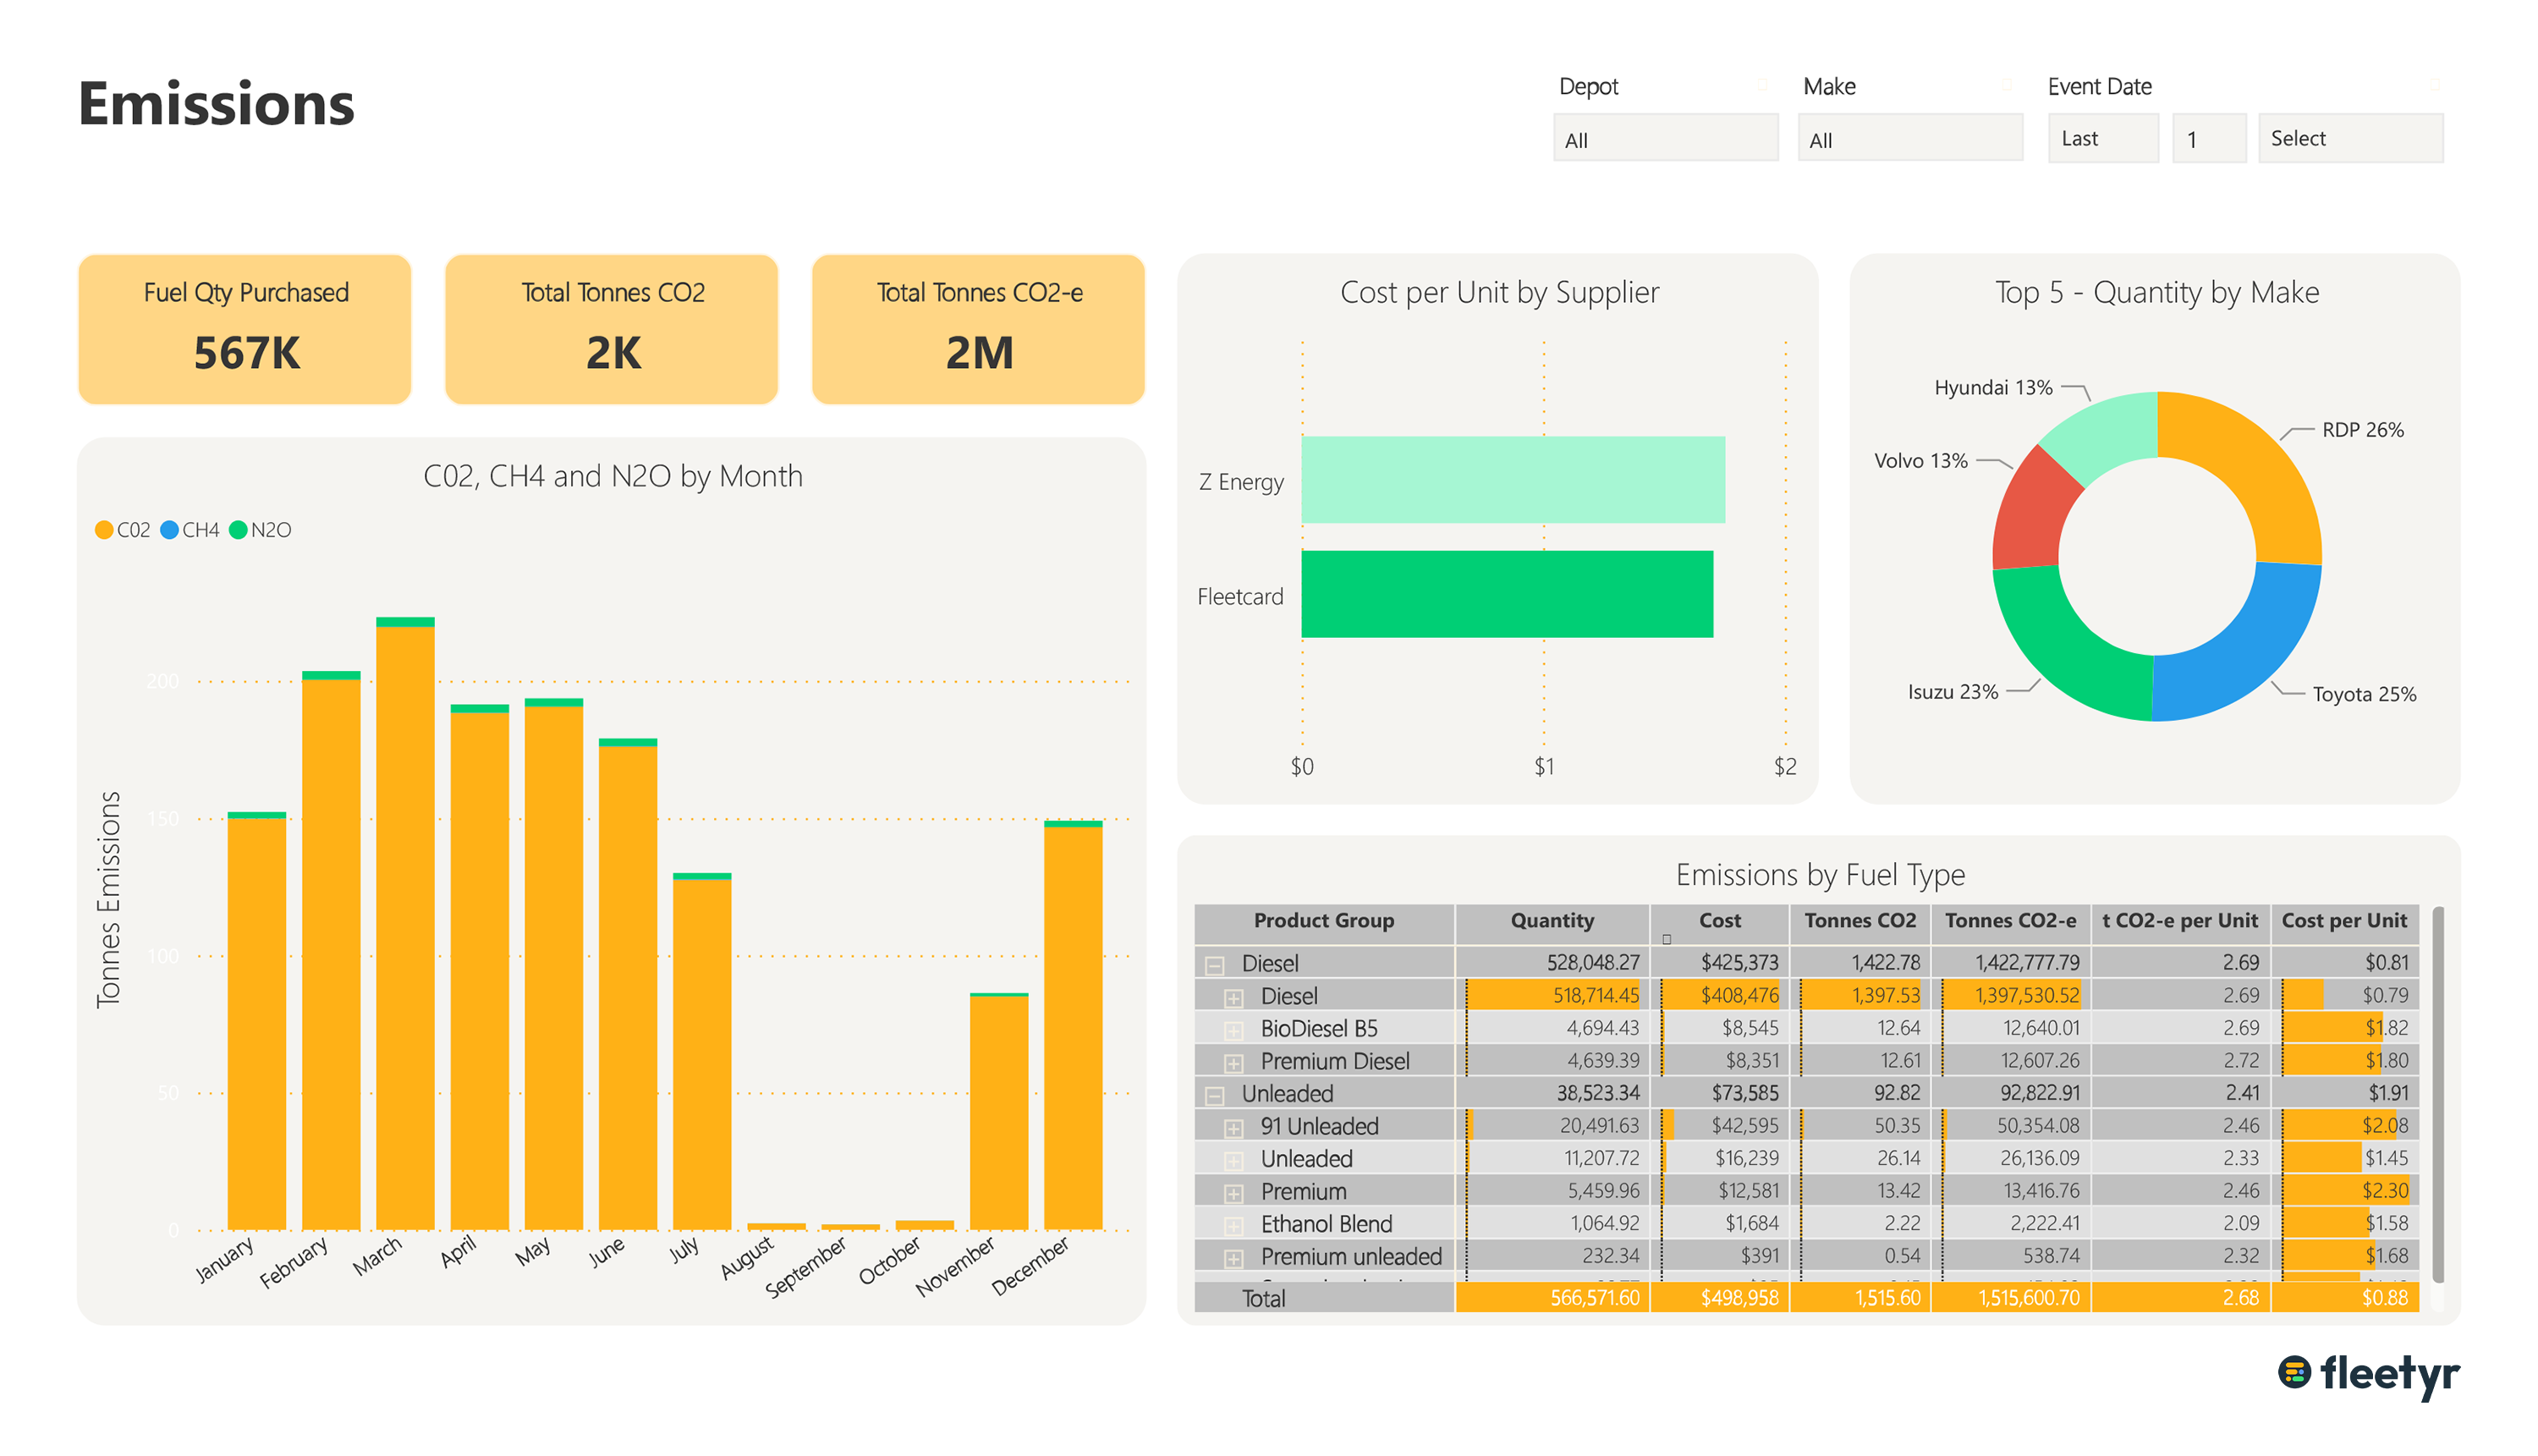This screenshot has width=2538, height=1456.
Task: Open the Make filter dropdown
Action: click(x=1909, y=139)
